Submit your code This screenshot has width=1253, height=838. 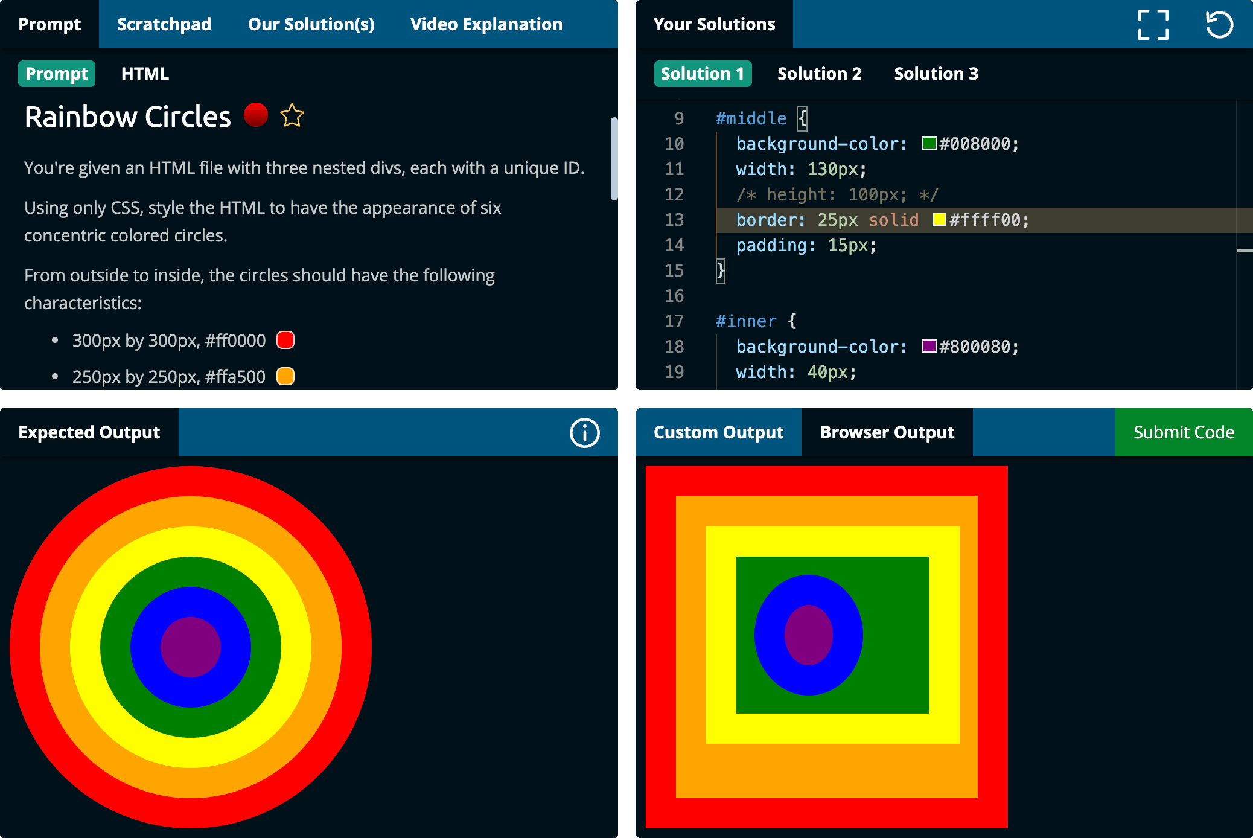click(x=1184, y=432)
